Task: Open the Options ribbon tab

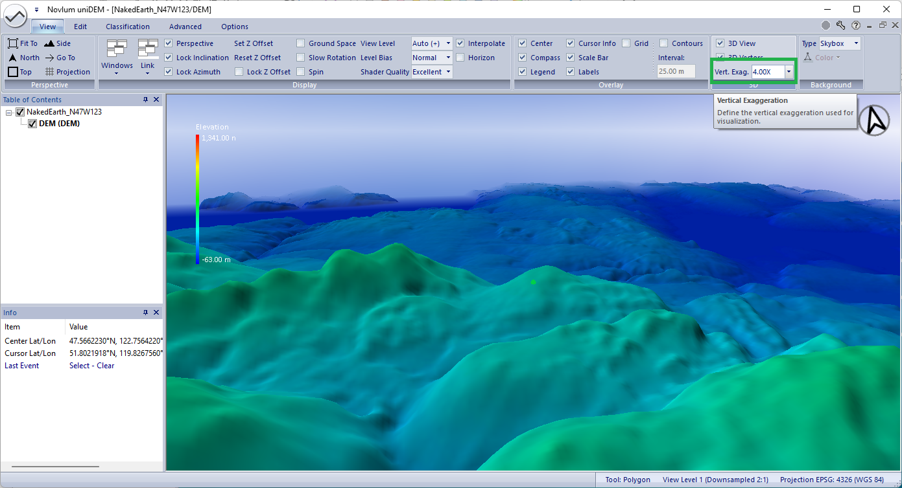Action: pyautogui.click(x=235, y=27)
